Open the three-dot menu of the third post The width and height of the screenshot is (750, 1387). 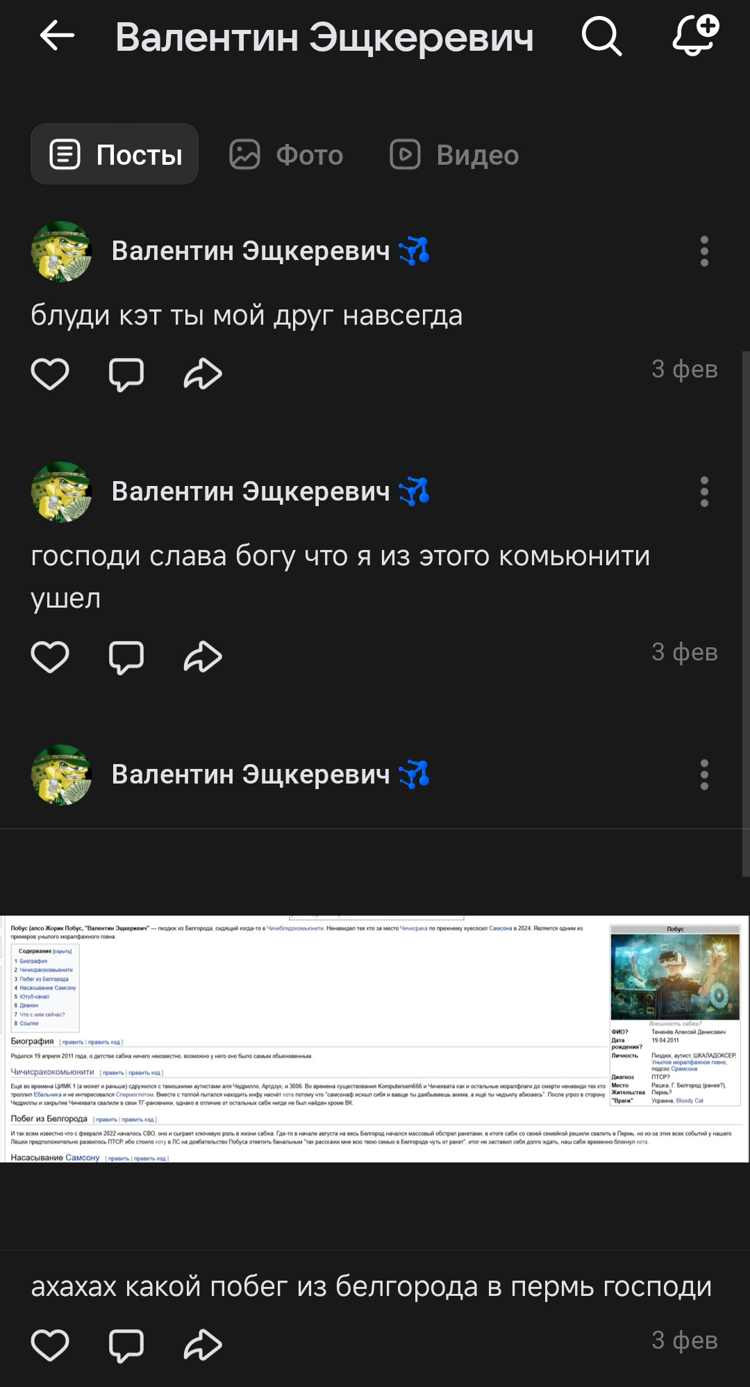pyautogui.click(x=704, y=774)
